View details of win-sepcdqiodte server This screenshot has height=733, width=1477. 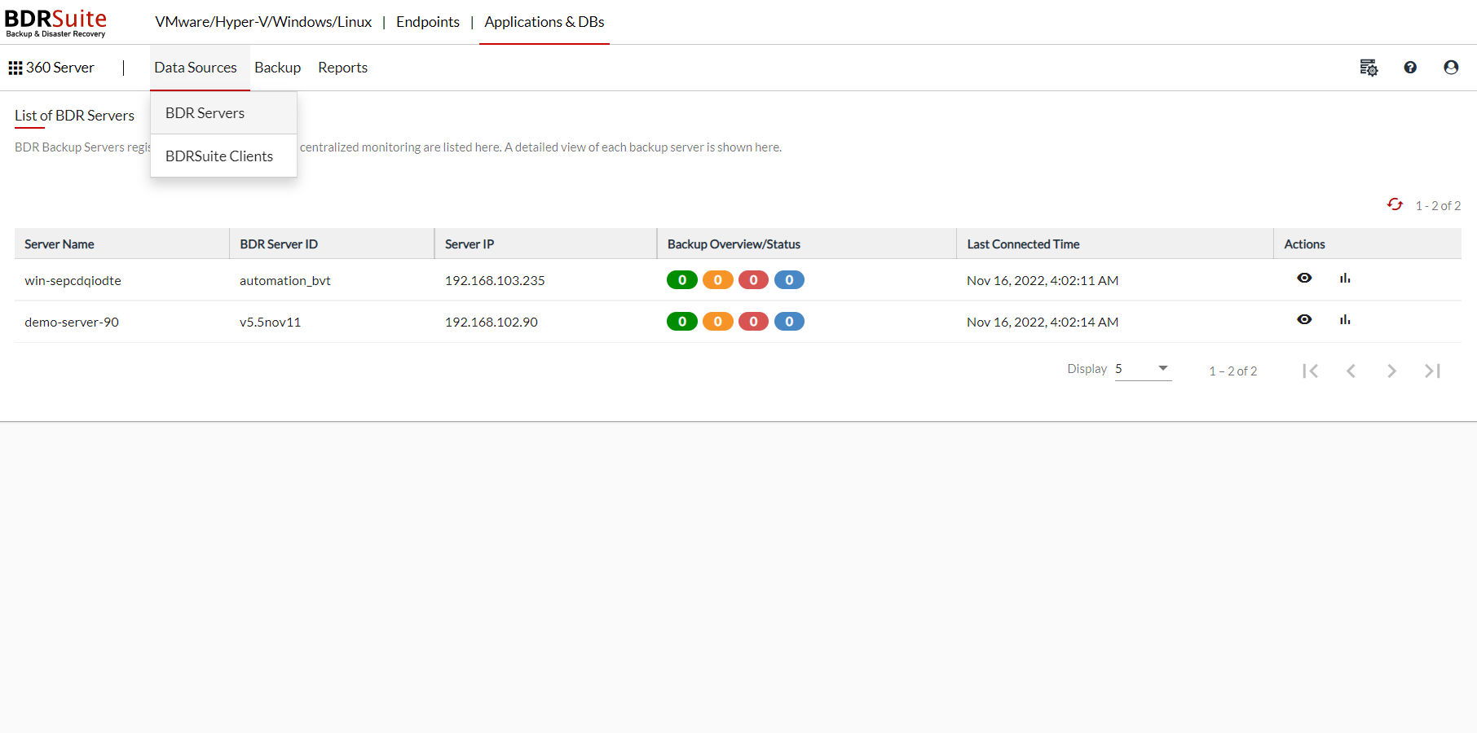[1304, 278]
